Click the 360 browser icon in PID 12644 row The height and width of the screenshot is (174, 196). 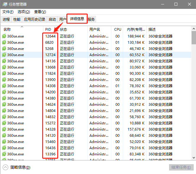(x=4, y=36)
